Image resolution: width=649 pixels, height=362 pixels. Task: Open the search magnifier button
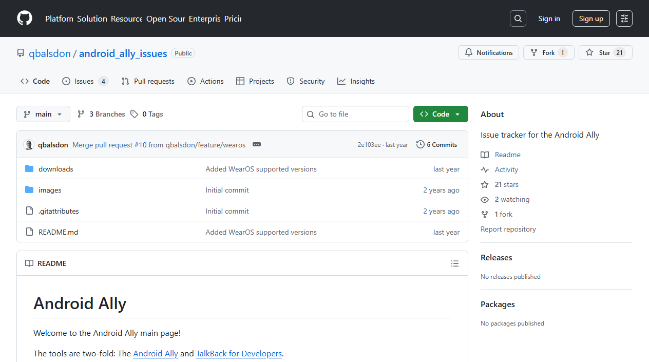518,18
